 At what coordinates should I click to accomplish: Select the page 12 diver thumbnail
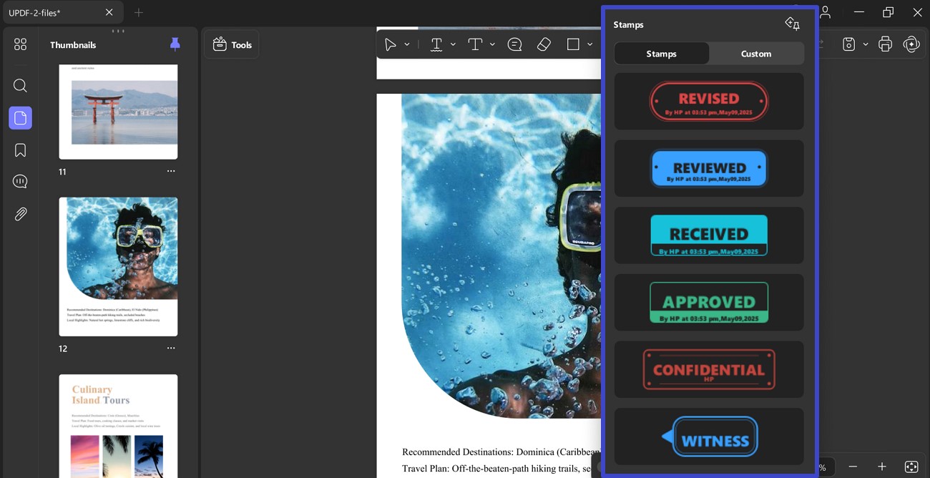click(x=118, y=267)
